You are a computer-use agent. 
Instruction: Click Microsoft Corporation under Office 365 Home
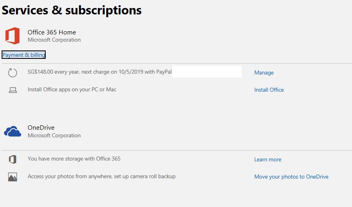54,40
